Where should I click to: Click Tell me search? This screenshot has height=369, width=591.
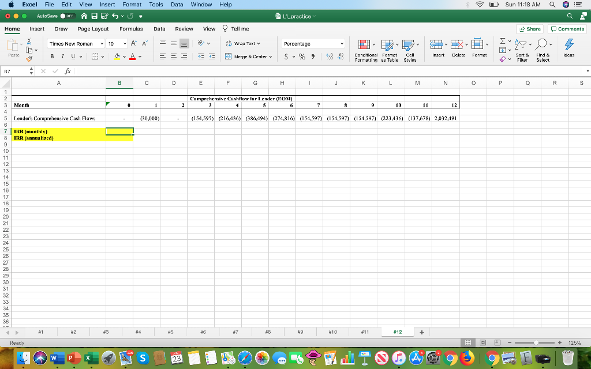pos(236,29)
